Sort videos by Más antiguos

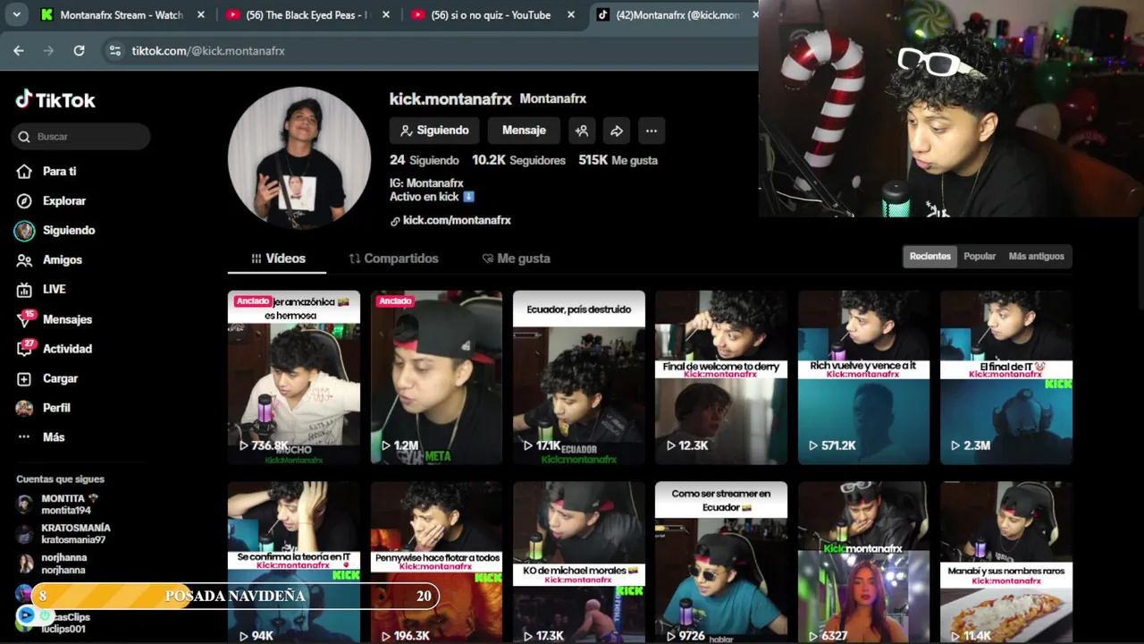click(x=1036, y=256)
